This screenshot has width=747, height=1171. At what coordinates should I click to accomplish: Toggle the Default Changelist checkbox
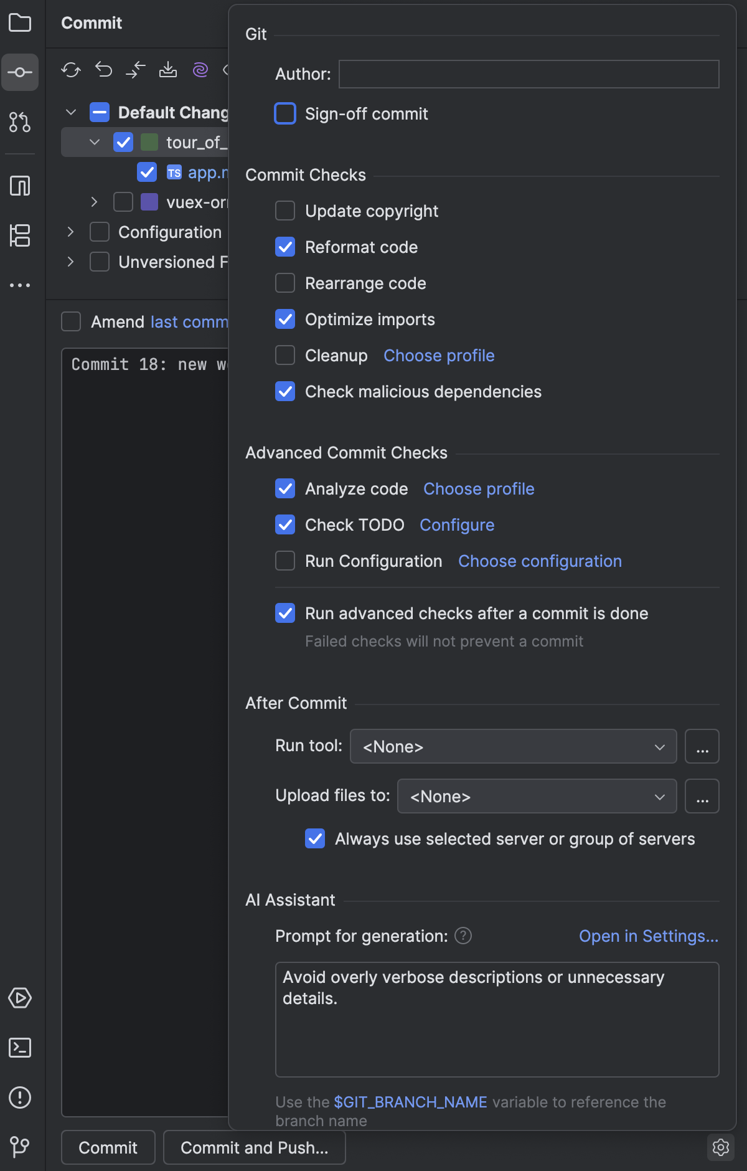(100, 112)
